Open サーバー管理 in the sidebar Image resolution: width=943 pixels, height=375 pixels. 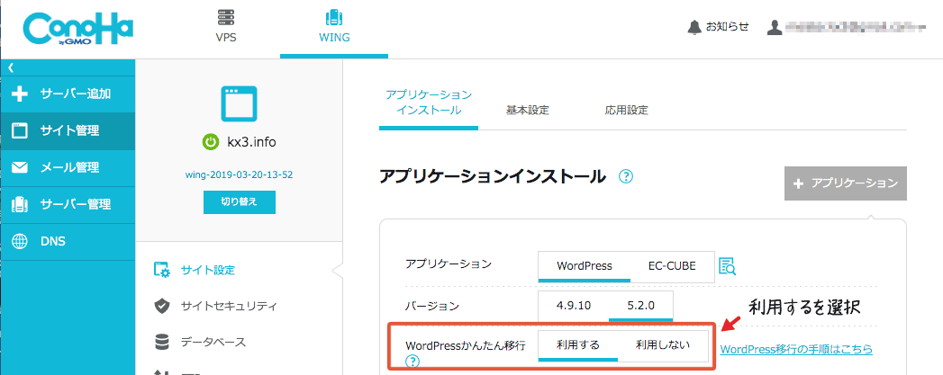(68, 204)
